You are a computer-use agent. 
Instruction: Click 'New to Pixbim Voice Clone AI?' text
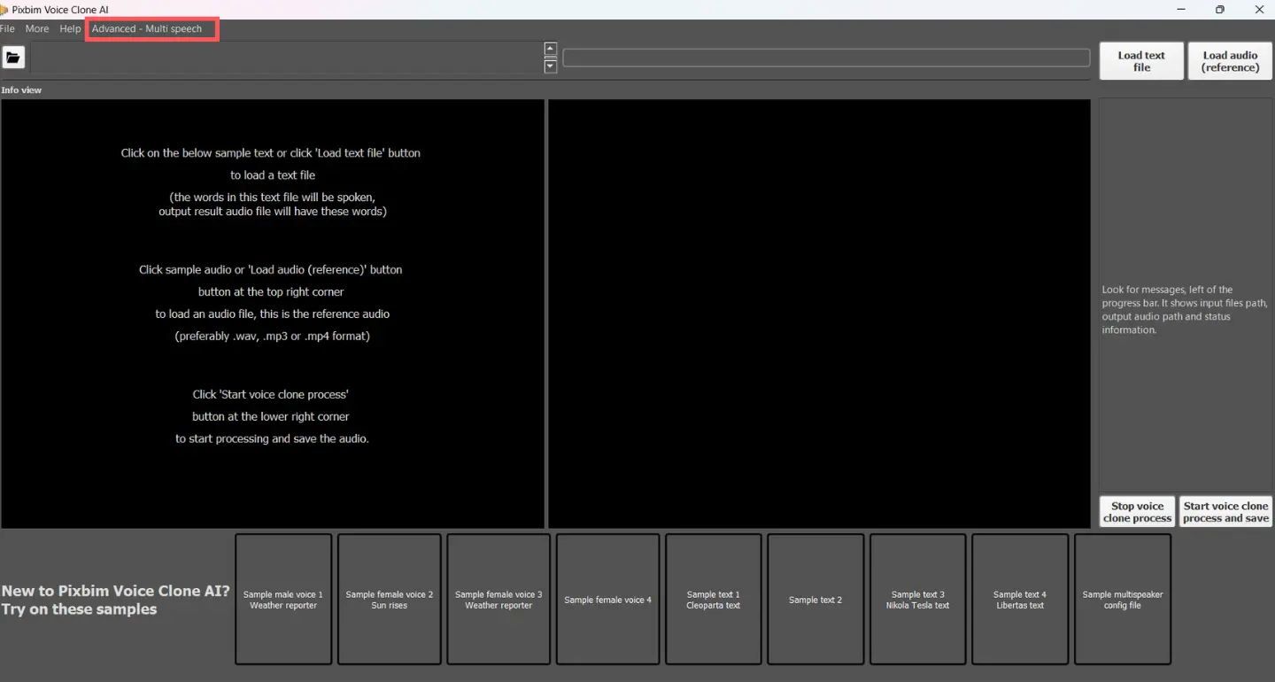(116, 591)
